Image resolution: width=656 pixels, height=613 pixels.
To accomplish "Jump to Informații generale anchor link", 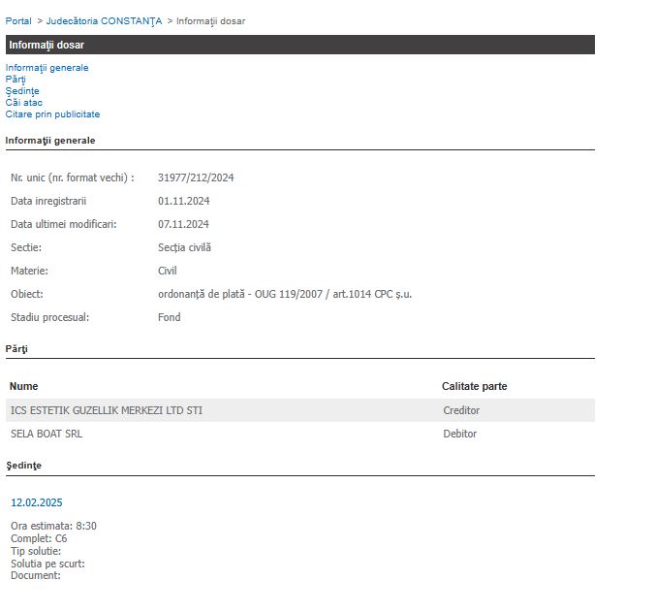I will click(x=47, y=68).
